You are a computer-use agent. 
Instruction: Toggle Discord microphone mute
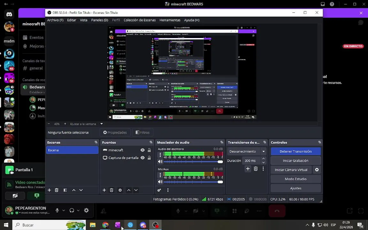[x=57, y=210]
